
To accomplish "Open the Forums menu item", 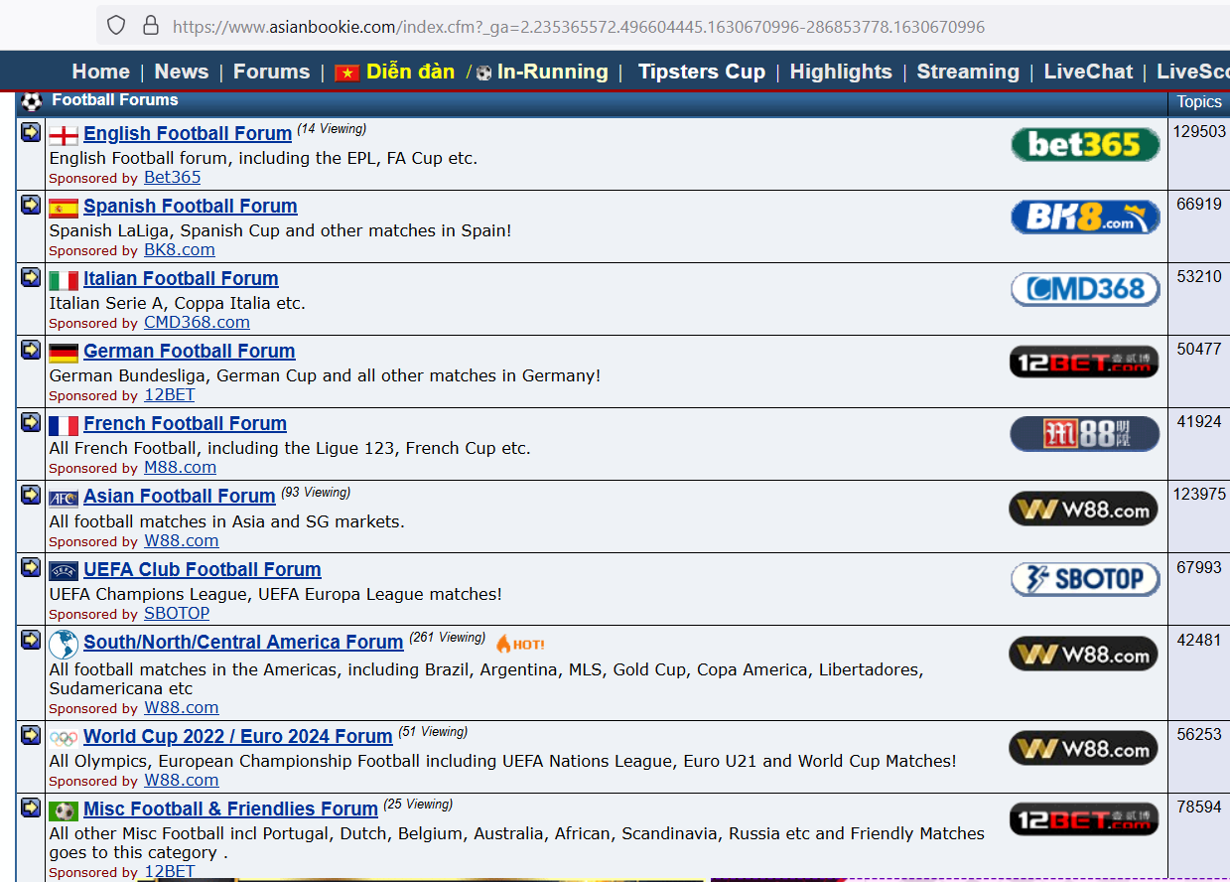I will click(x=272, y=72).
